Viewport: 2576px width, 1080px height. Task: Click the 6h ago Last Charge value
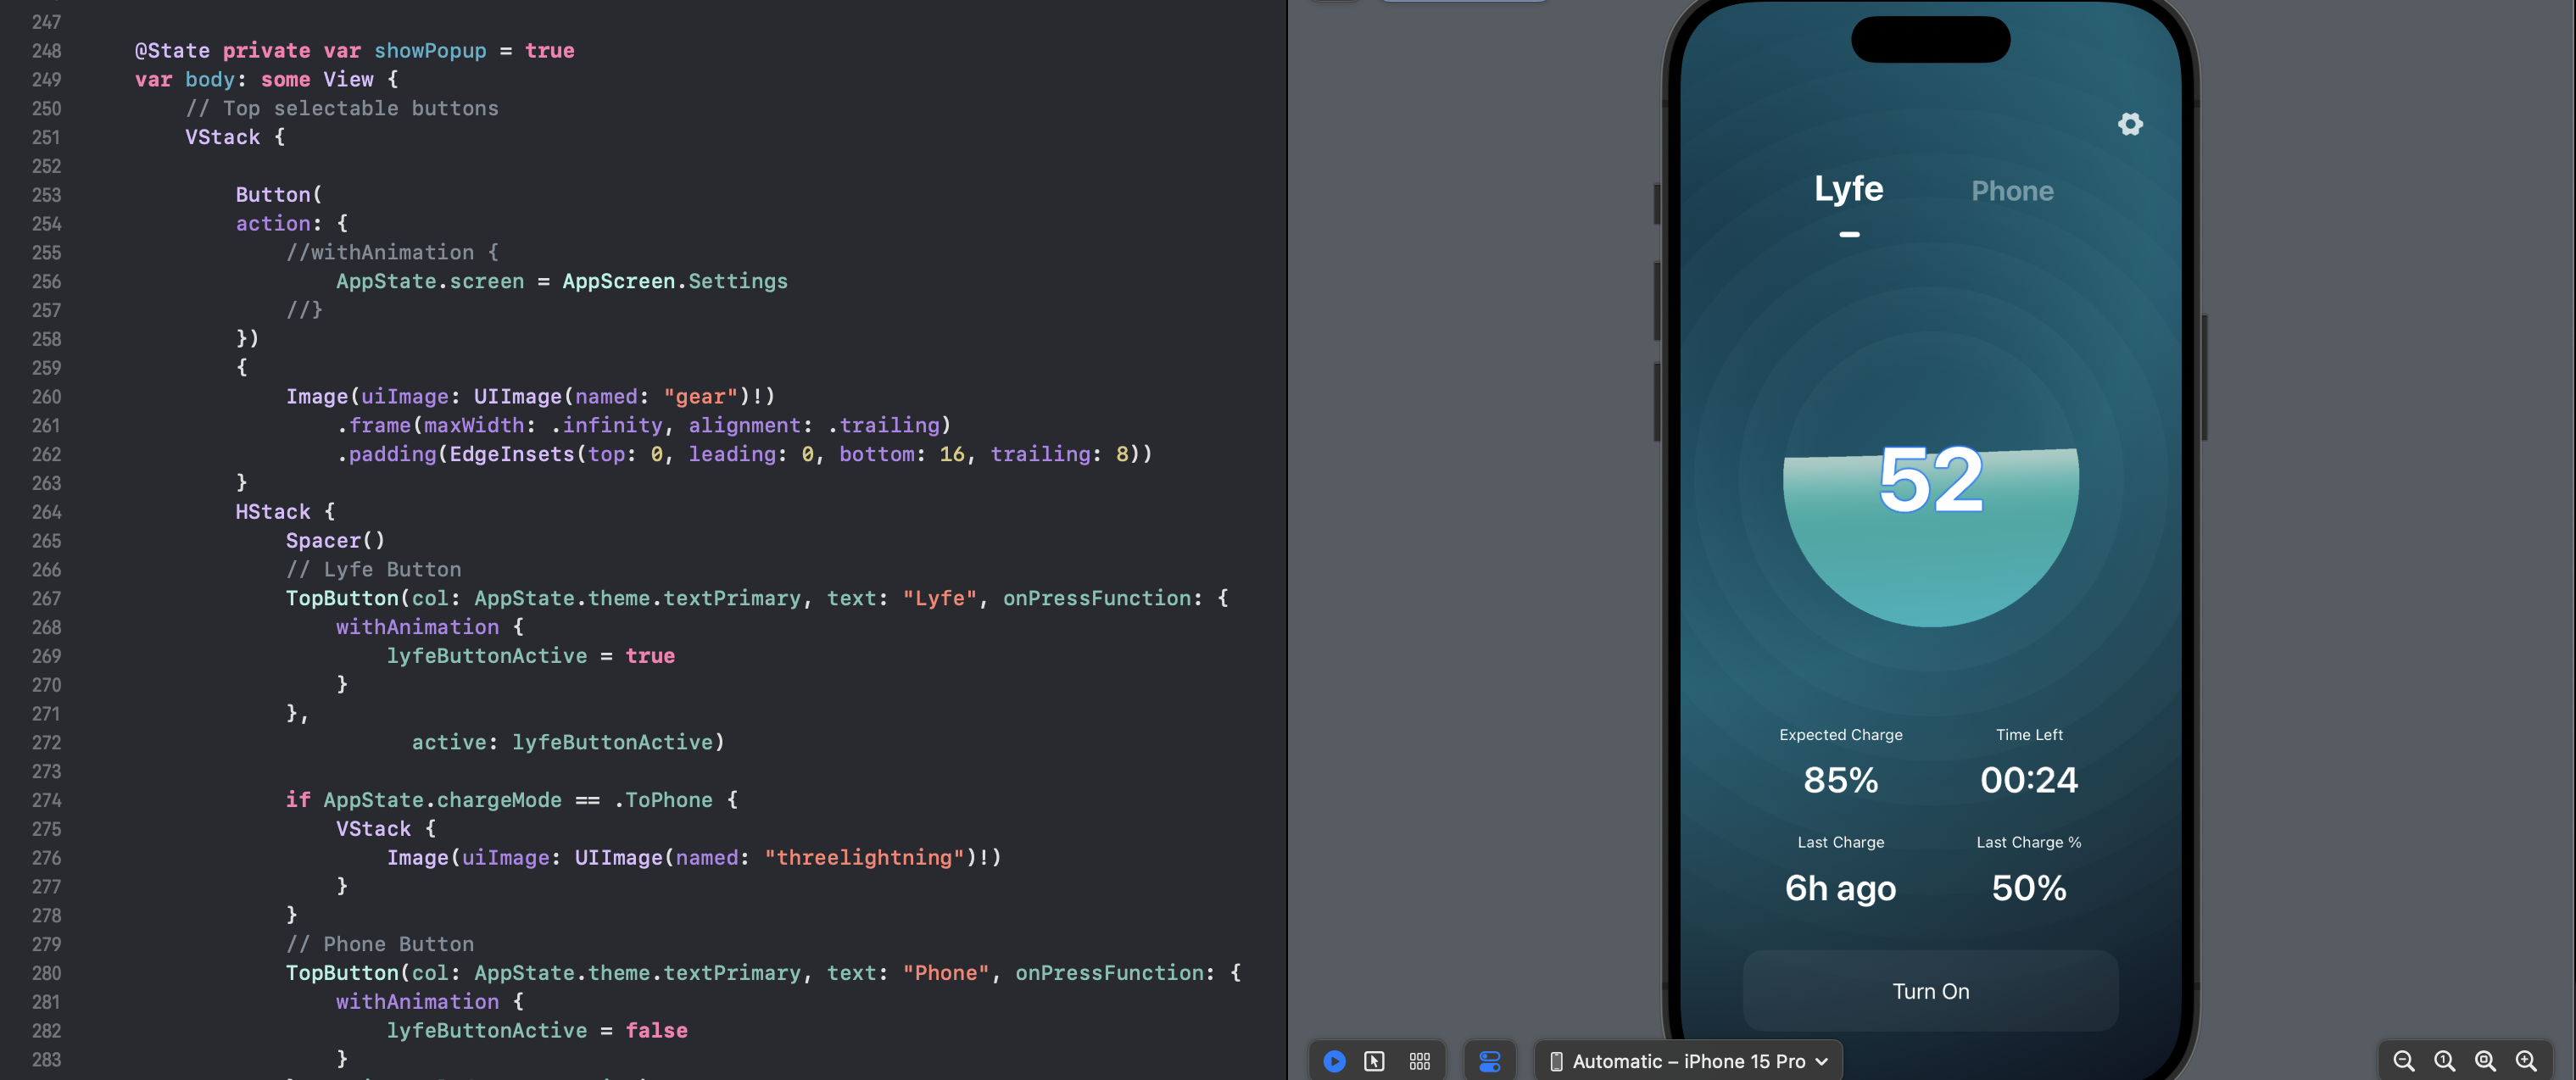1840,888
